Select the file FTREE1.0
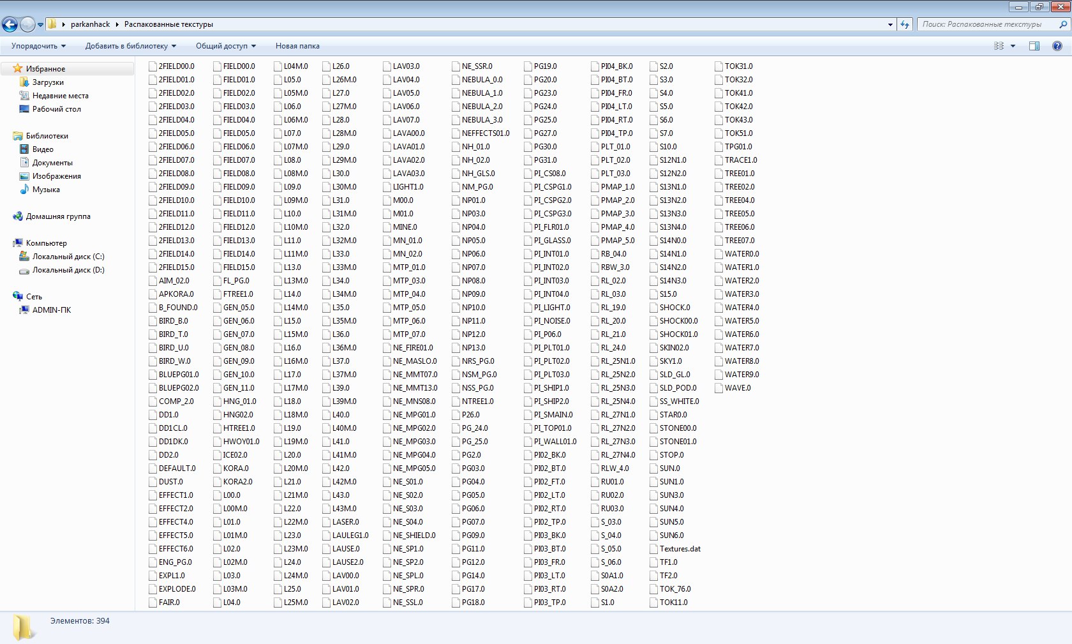The height and width of the screenshot is (644, 1072). coord(233,294)
